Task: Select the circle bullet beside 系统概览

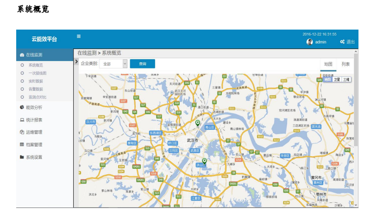Action: click(22, 65)
